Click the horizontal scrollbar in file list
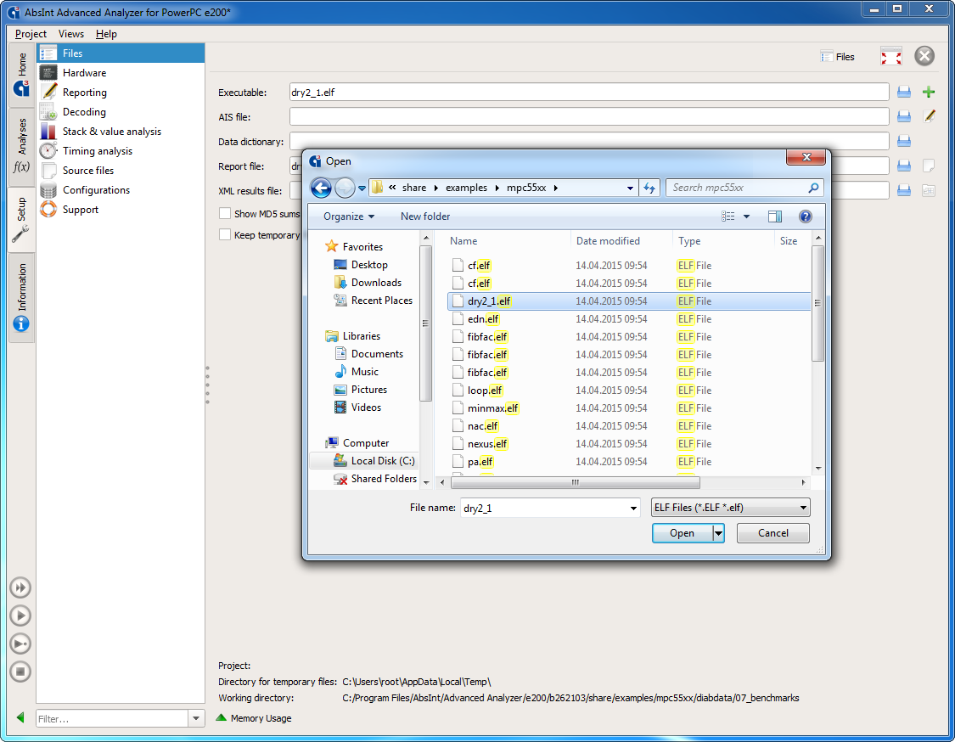955x742 pixels. tap(575, 482)
